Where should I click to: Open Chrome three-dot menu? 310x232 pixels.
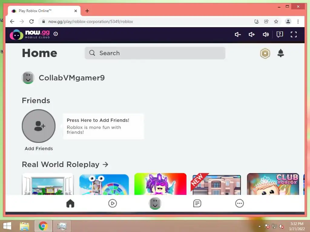(298, 21)
